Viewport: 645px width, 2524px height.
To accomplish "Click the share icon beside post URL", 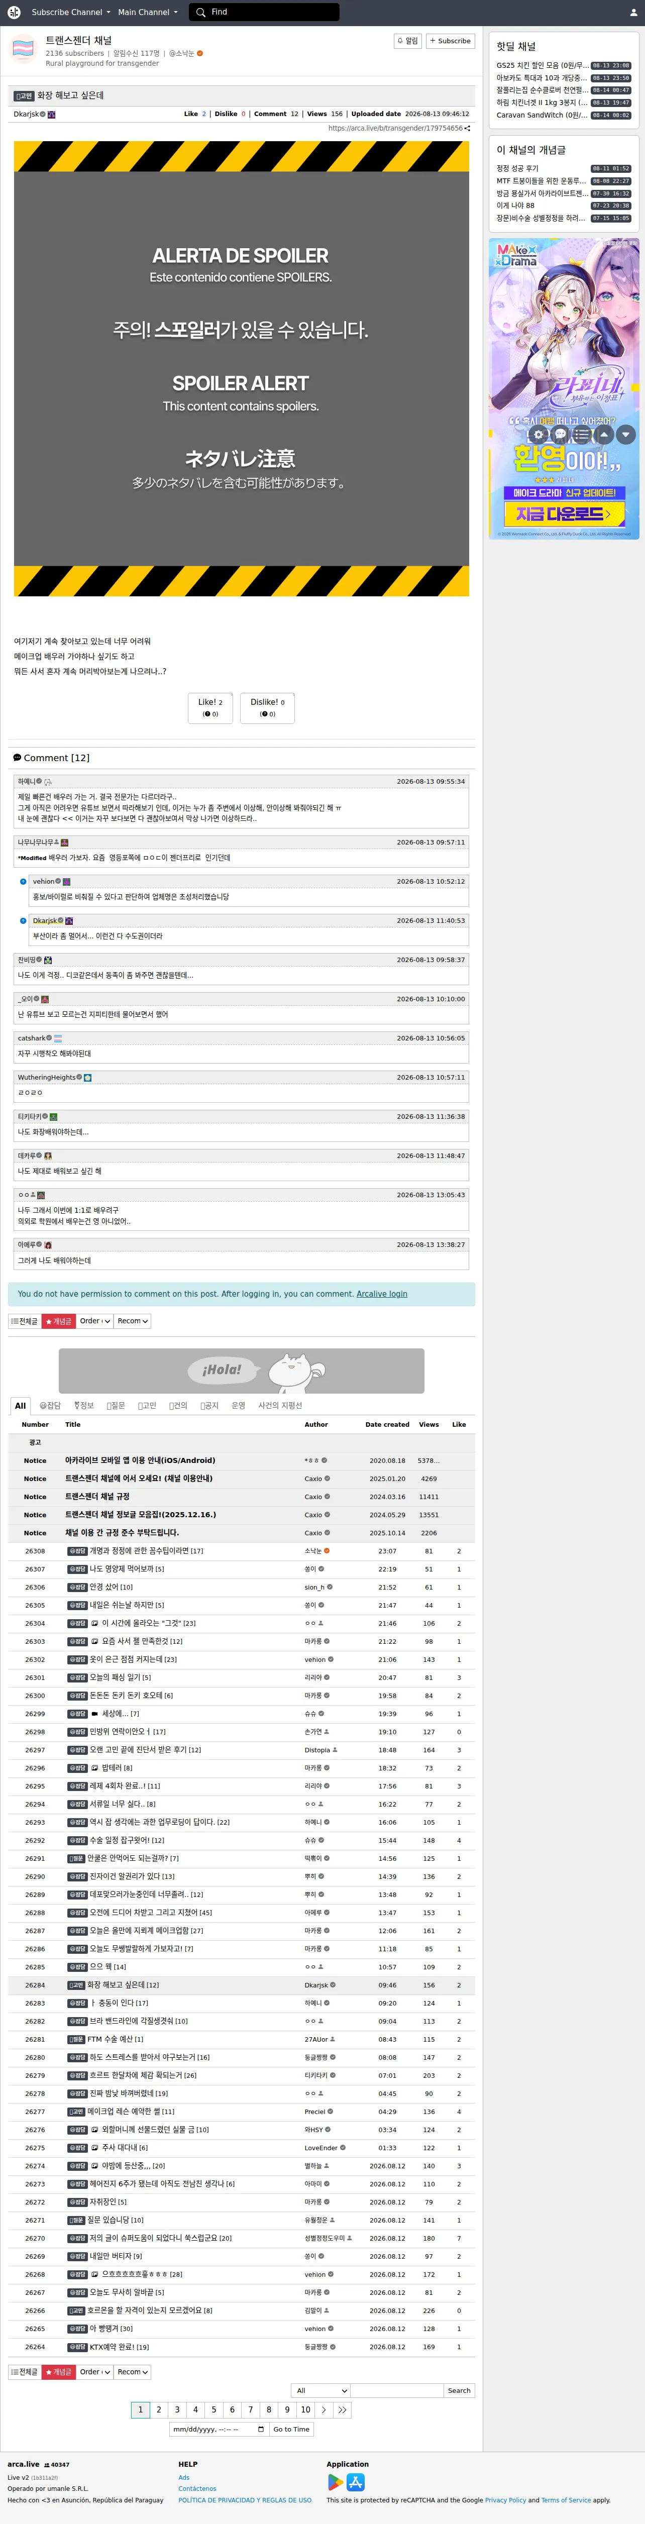I will pyautogui.click(x=468, y=128).
